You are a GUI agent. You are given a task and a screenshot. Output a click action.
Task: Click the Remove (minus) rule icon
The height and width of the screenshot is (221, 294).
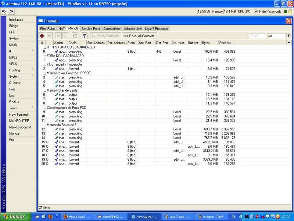50,36
